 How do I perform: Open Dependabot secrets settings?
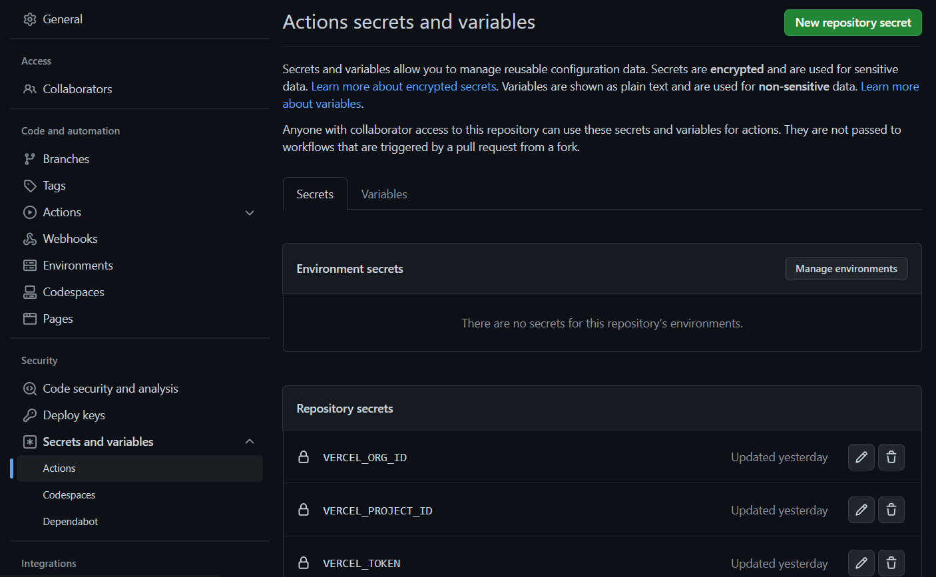70,521
